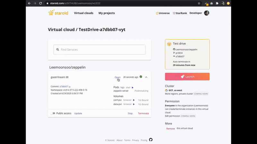Click the pencil extension icon in the toolbar
The image size is (257, 144).
click(x=206, y=4)
